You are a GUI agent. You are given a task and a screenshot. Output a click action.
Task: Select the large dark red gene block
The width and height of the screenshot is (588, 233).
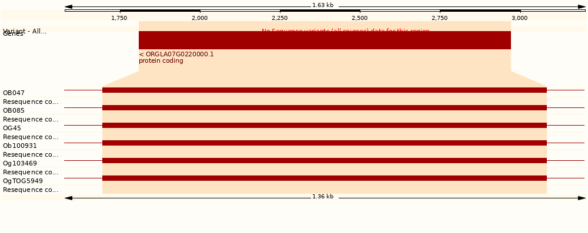325,40
